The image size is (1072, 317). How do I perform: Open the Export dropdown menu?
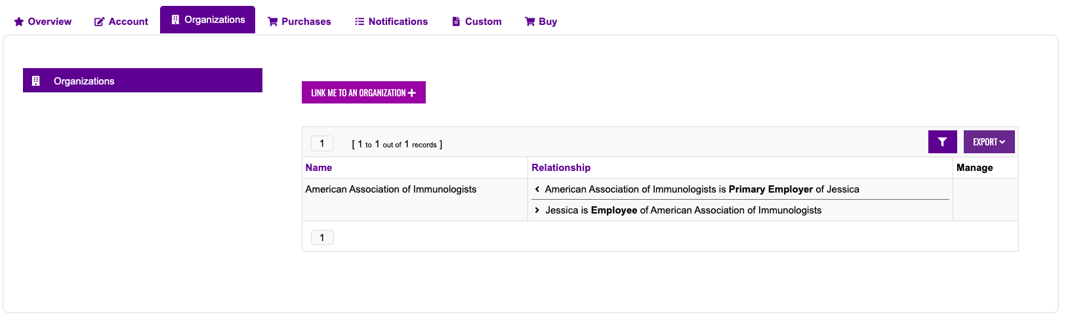[x=989, y=142]
